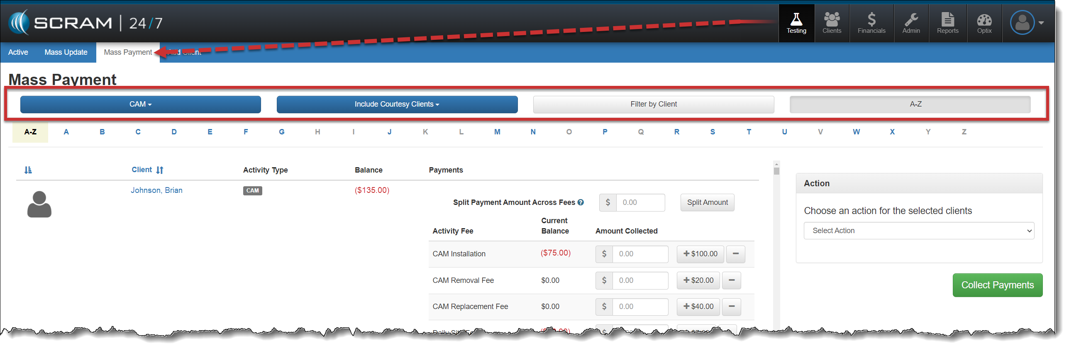Switch to the Active tab
1069x353 pixels.
coord(18,52)
